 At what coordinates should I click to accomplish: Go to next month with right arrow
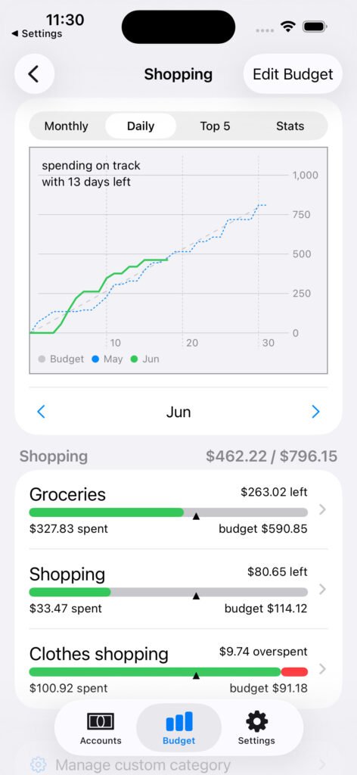pyautogui.click(x=315, y=412)
